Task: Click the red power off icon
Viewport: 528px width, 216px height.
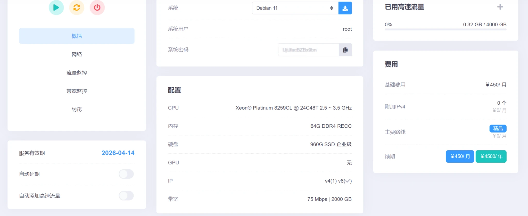Action: tap(97, 7)
